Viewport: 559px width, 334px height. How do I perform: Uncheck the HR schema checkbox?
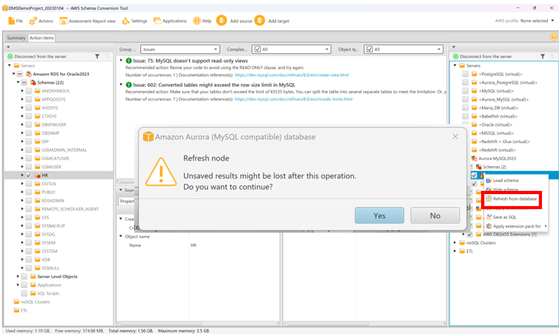point(29,175)
